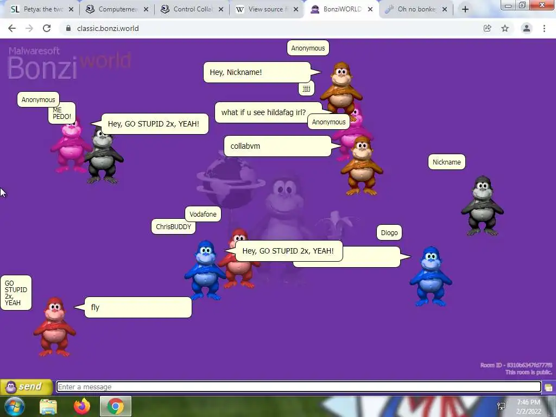
Task: Close the Oh no bonke tab
Action: (x=445, y=9)
